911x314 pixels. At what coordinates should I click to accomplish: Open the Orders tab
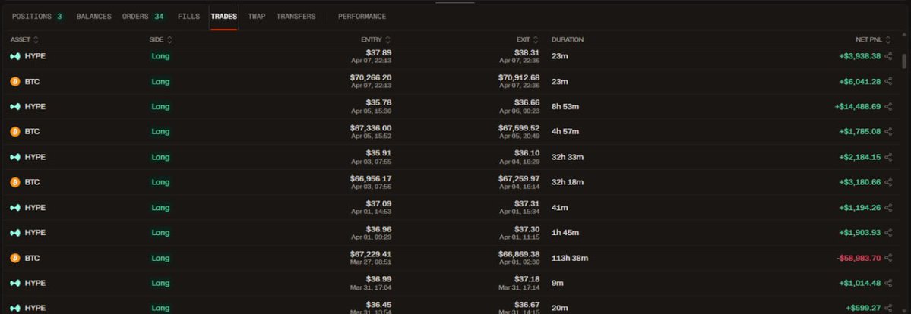pyautogui.click(x=142, y=17)
